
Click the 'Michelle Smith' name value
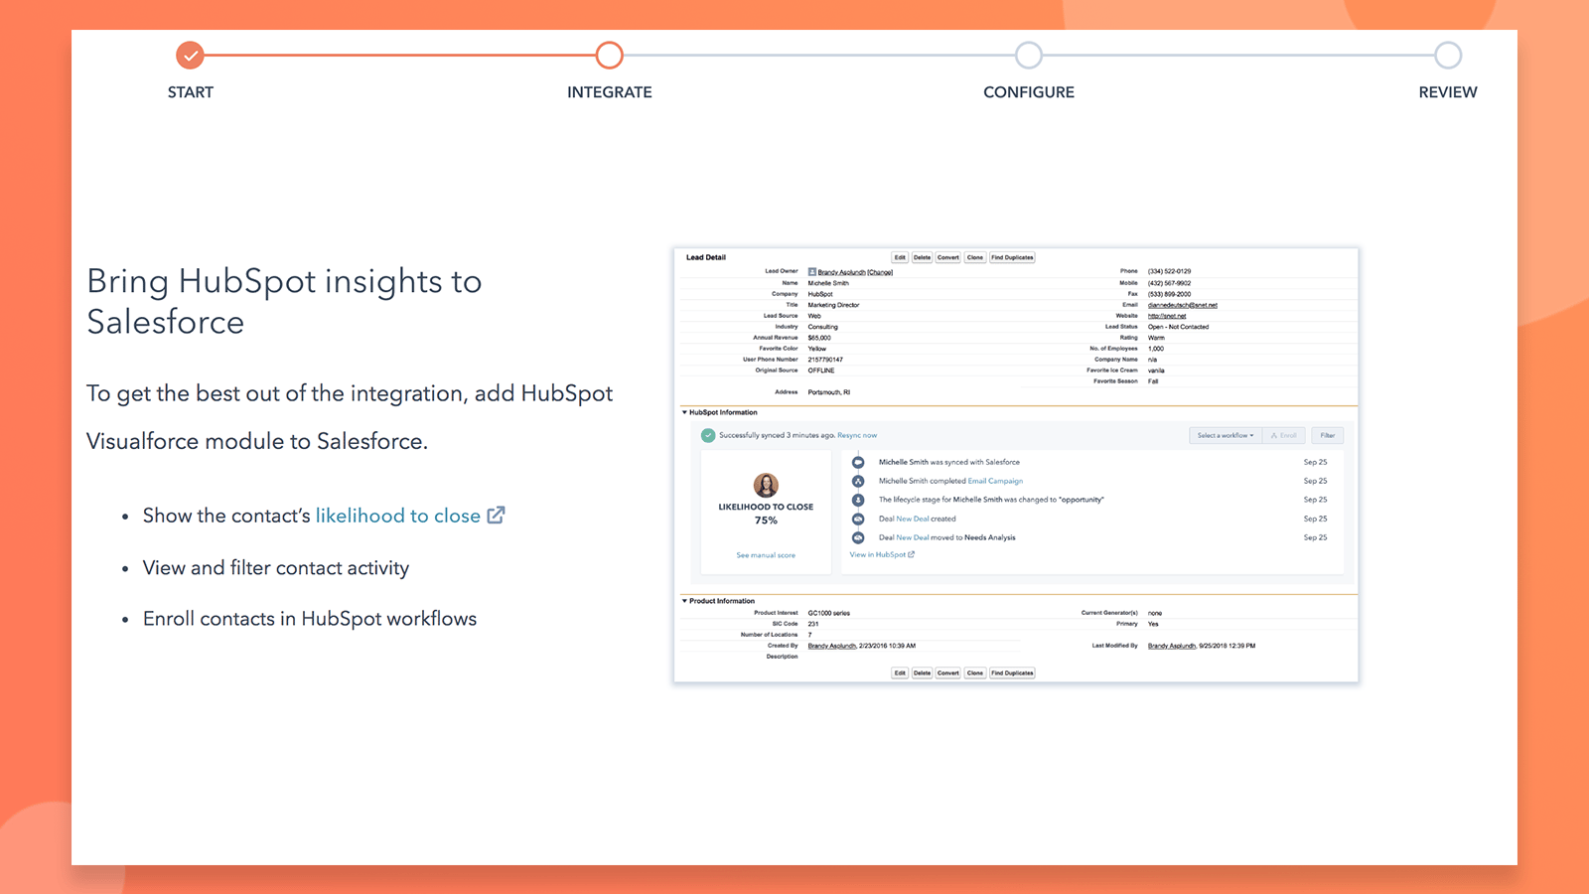click(x=828, y=283)
